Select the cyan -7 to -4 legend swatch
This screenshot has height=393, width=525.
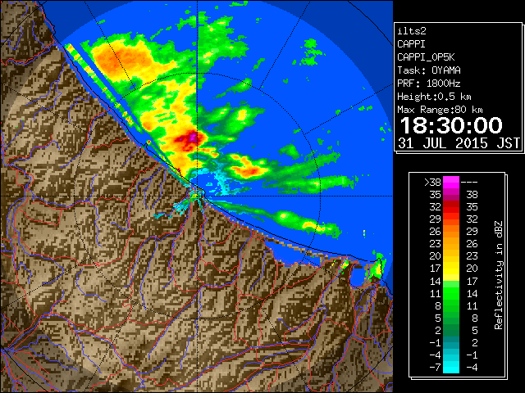coord(451,367)
